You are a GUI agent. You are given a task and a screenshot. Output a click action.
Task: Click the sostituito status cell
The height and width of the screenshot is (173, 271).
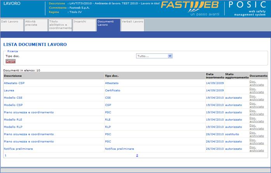(x=232, y=134)
